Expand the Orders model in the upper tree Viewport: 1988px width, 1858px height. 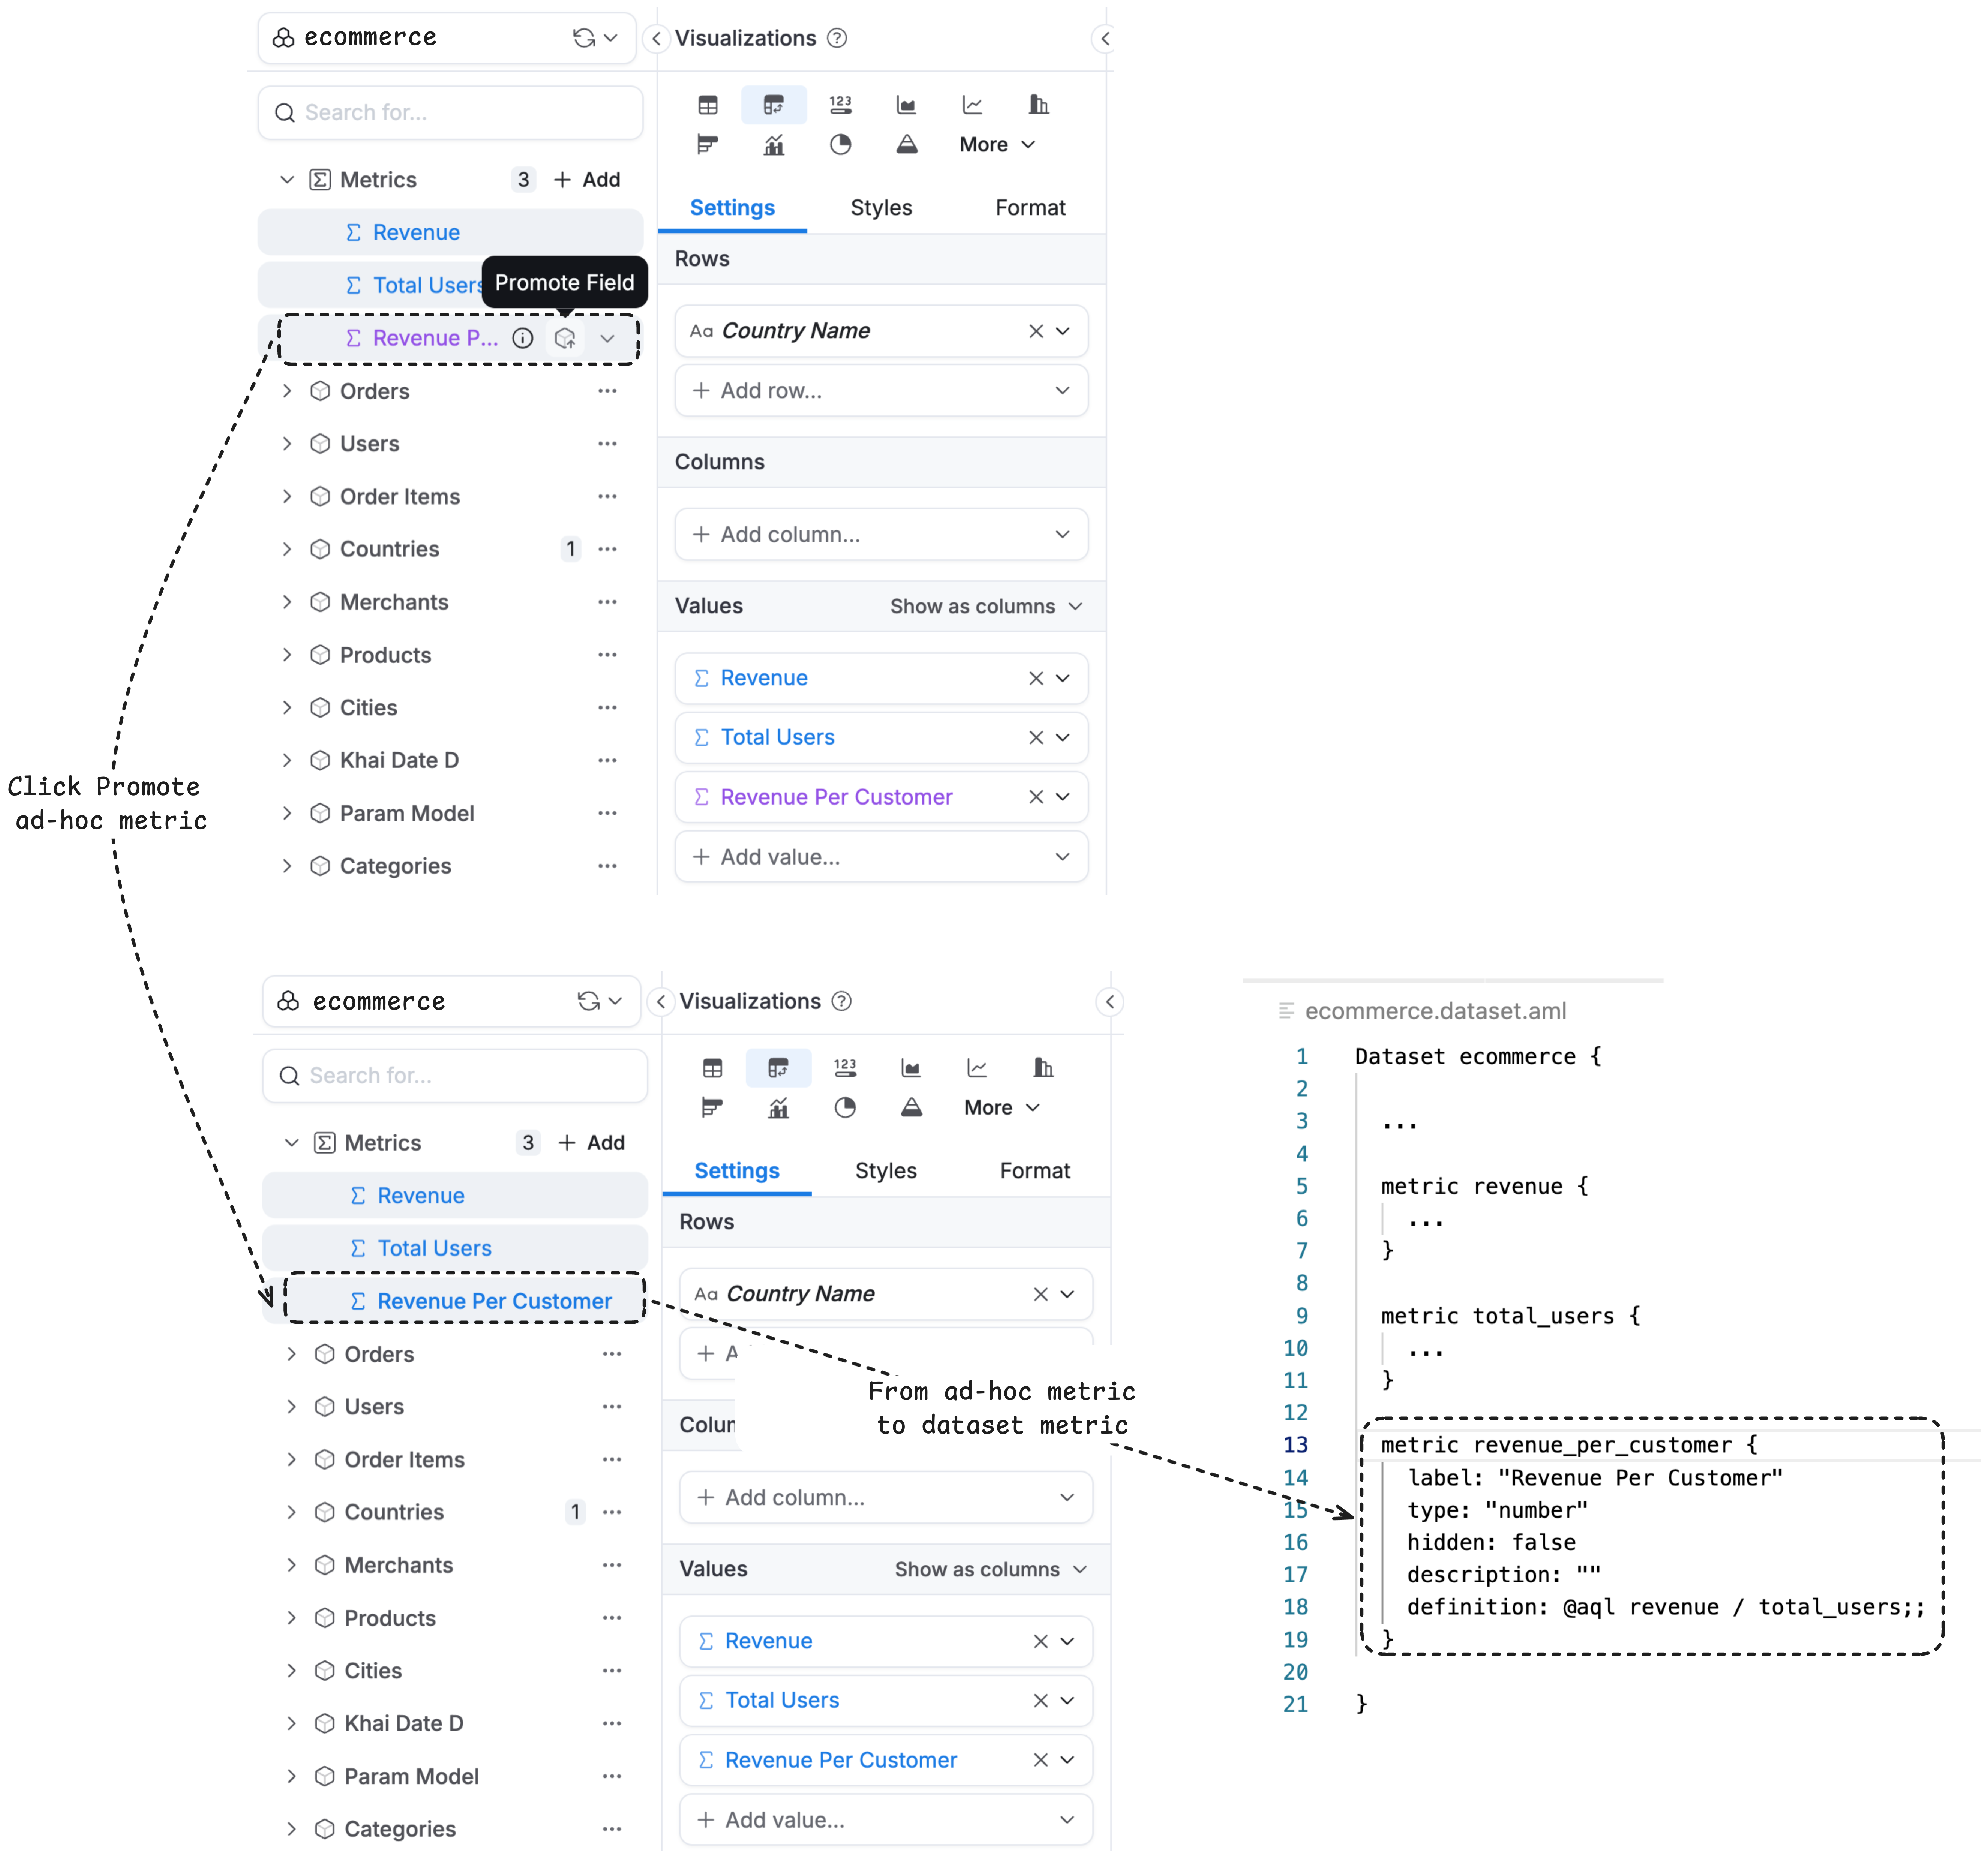point(287,391)
